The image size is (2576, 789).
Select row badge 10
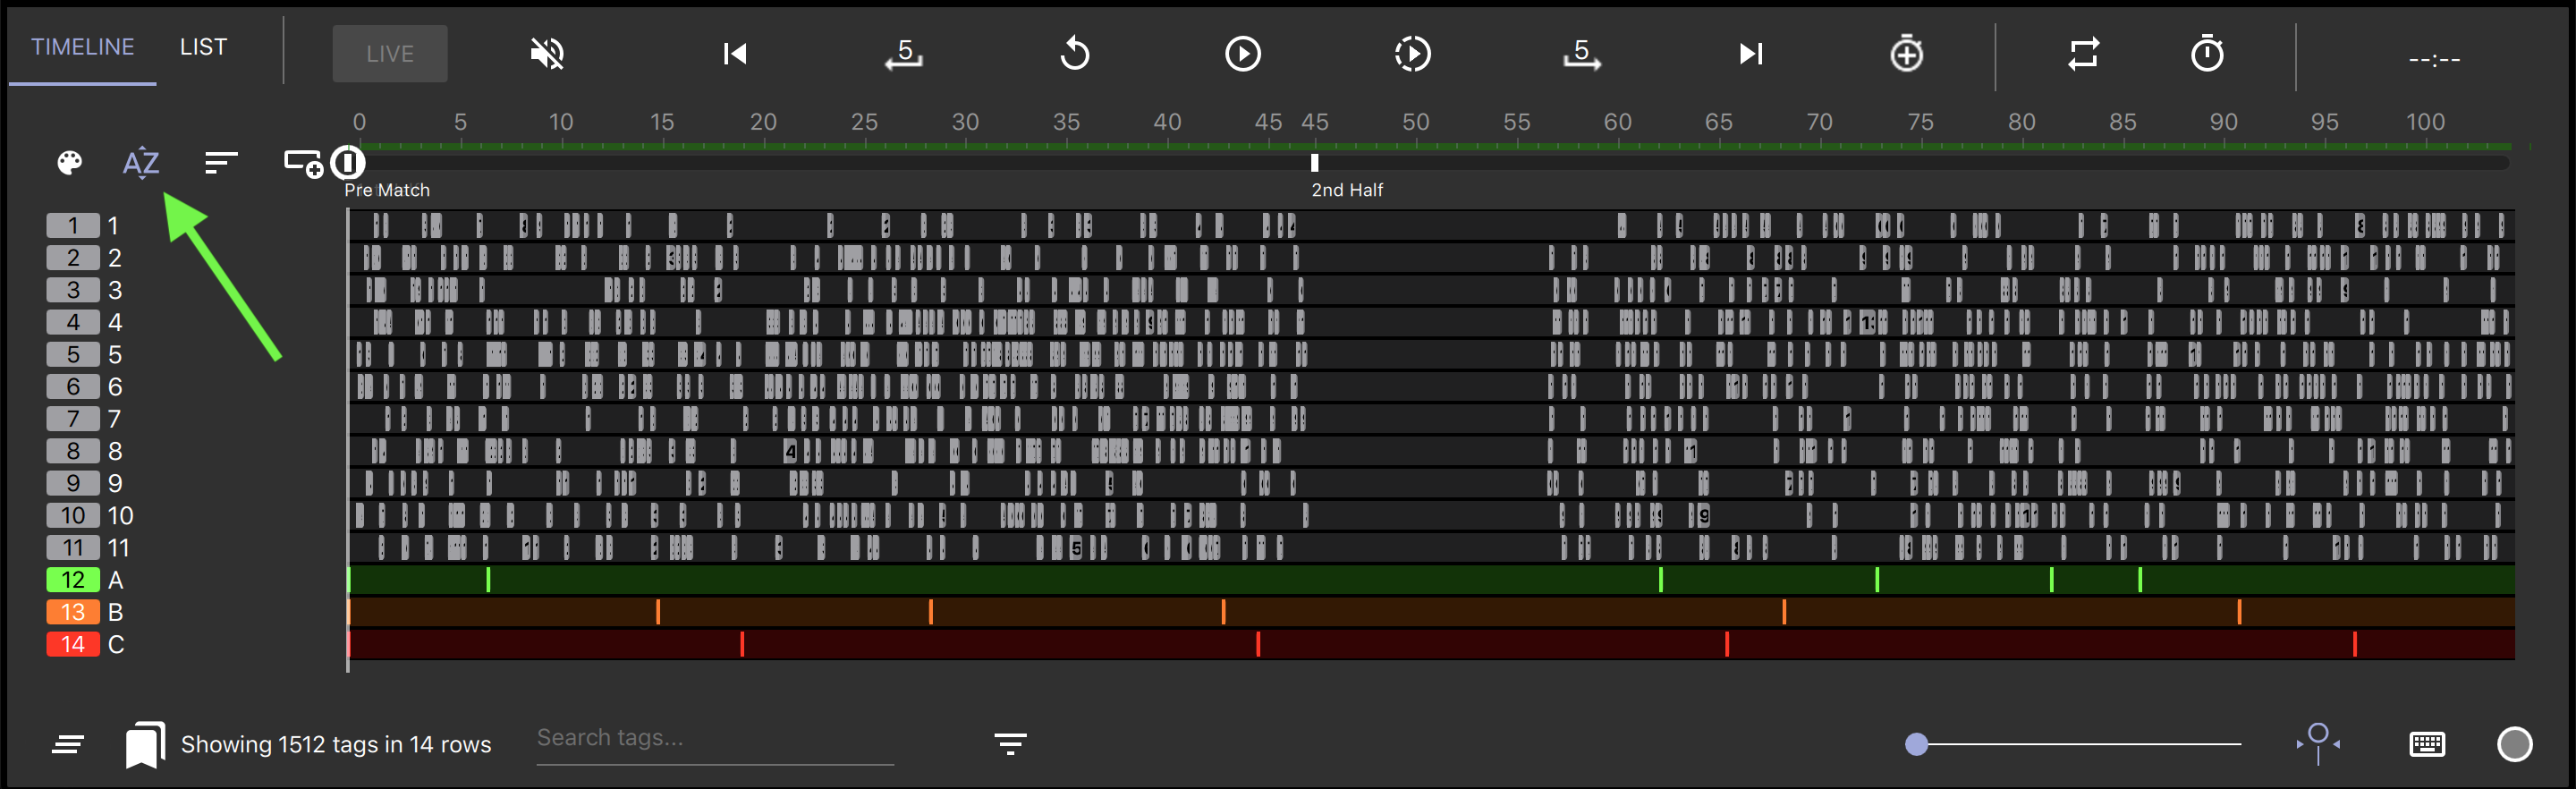tap(73, 516)
